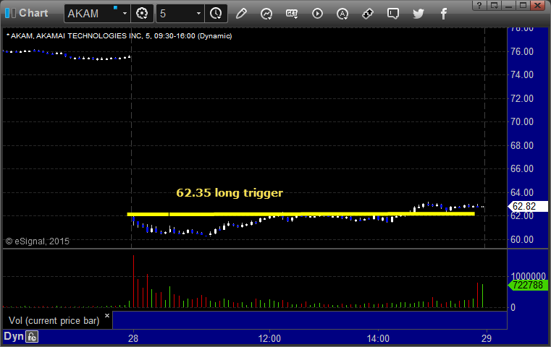Open the GET studies menu

pos(292,14)
